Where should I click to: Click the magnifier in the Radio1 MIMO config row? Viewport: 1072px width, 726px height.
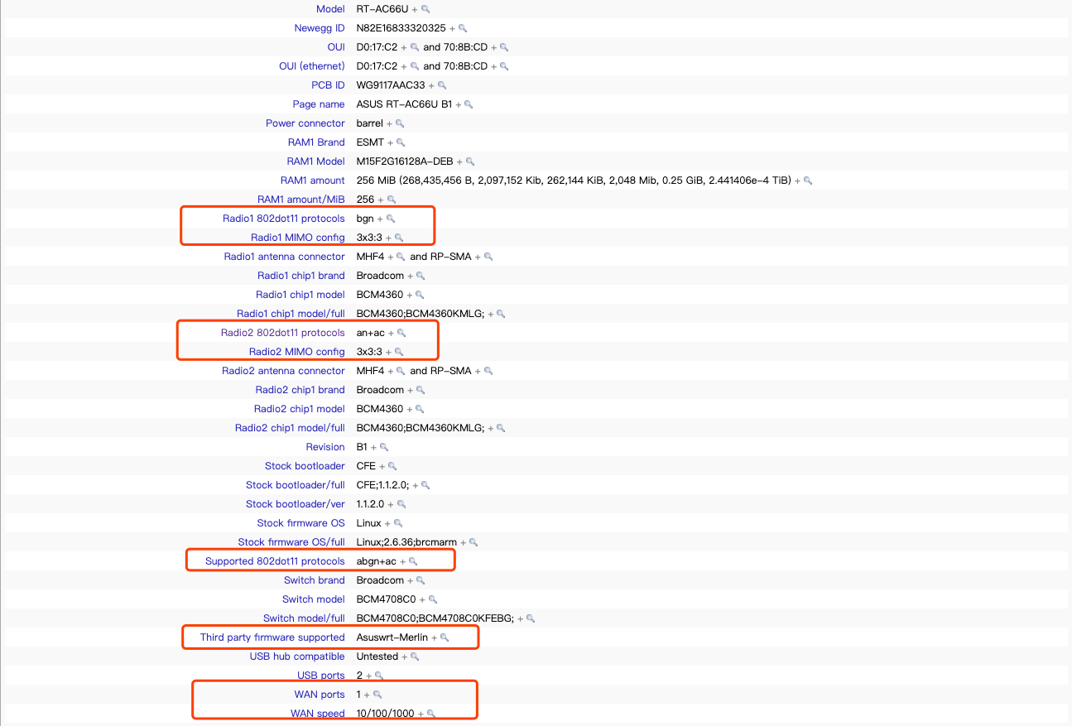[x=399, y=238]
